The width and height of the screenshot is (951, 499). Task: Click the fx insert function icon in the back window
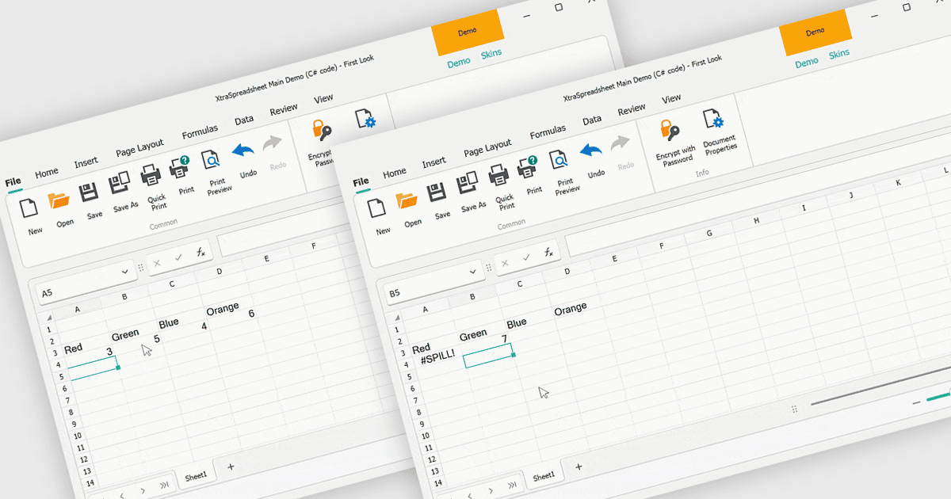201,252
